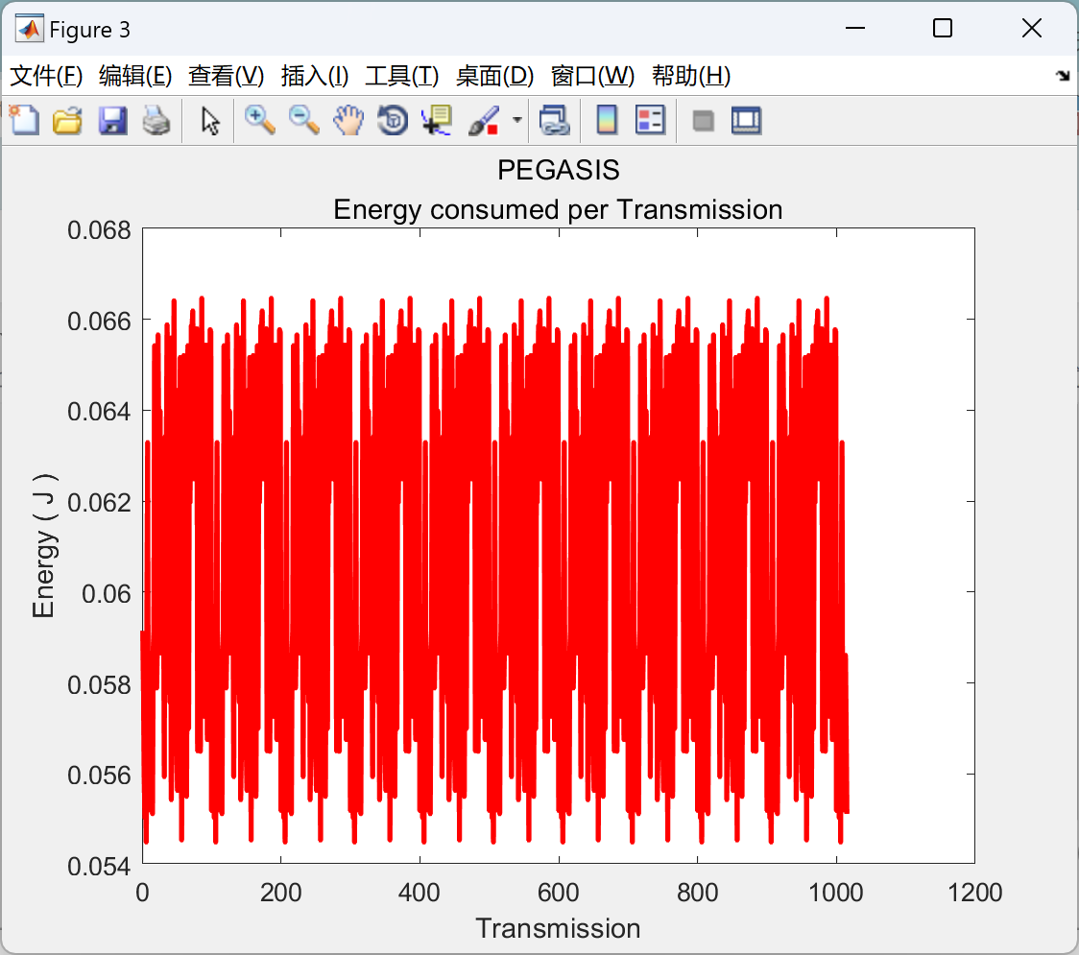Click the 'Energy ( J )' y-axis label
1079x955 pixels.
43,545
